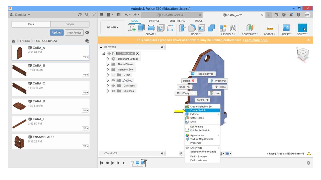This screenshot has width=321, height=180.
Task: Activate the CARA_A v2 component radio button
Action: coord(137,53)
